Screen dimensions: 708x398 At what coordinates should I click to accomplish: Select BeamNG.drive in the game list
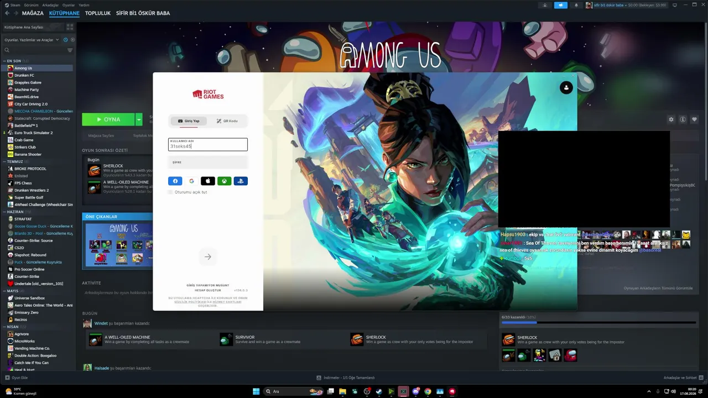(37, 97)
